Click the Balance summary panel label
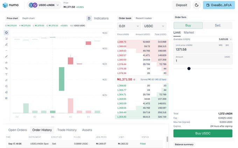238x148 pixels. [184, 145]
